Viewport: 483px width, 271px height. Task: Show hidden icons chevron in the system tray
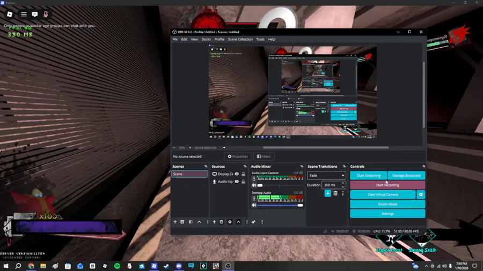tap(426, 266)
